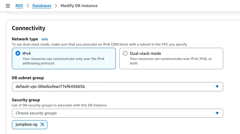Click the Network type label
The width and height of the screenshot is (240, 134).
pos(25,39)
